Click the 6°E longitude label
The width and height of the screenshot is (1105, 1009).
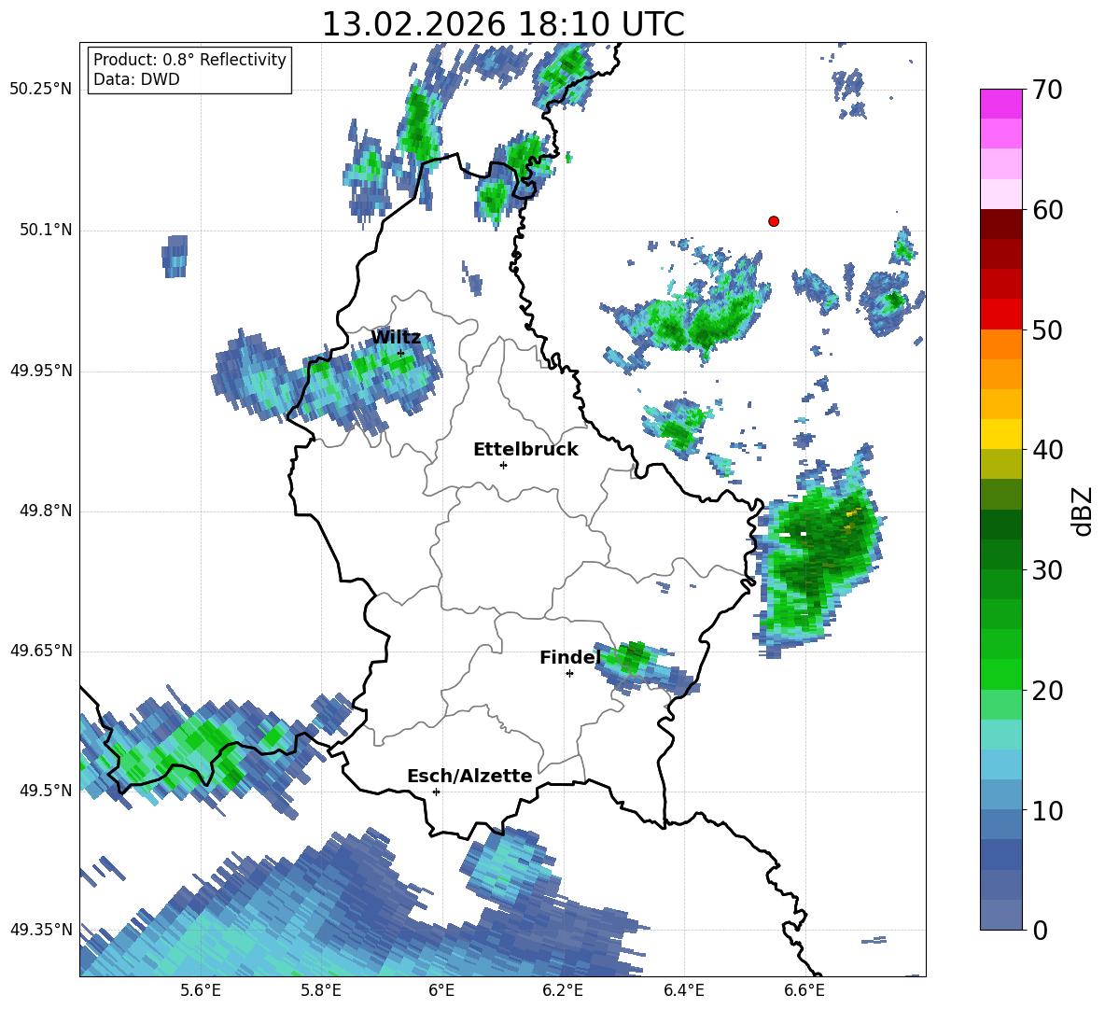pos(441,990)
